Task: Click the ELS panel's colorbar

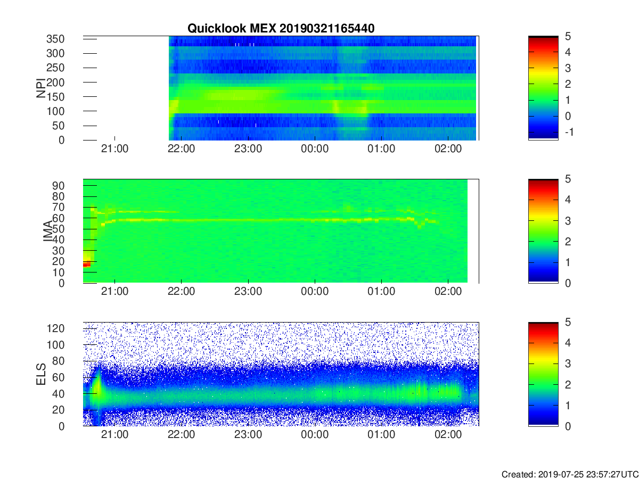Action: pos(543,374)
